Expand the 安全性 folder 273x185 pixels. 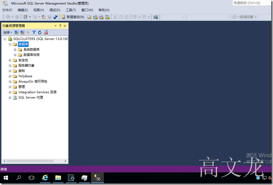coord(10,61)
